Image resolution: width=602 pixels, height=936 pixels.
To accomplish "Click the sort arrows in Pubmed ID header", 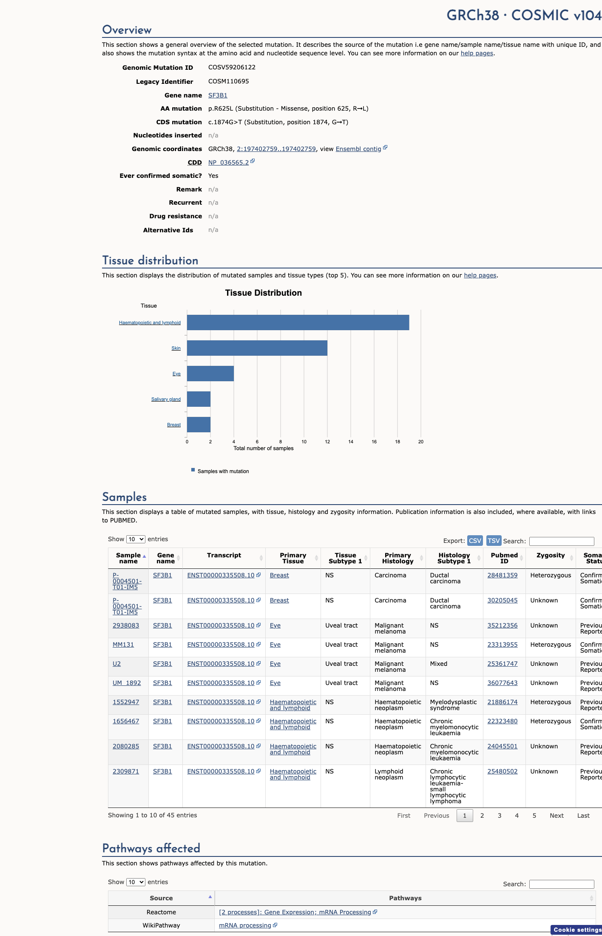I will (x=521, y=558).
